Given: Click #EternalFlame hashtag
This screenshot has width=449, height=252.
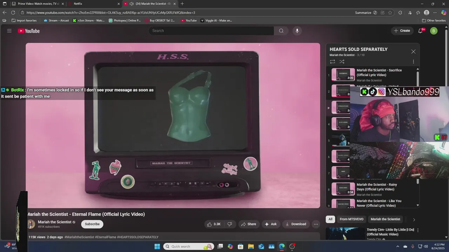Looking at the screenshot, I should (105, 237).
